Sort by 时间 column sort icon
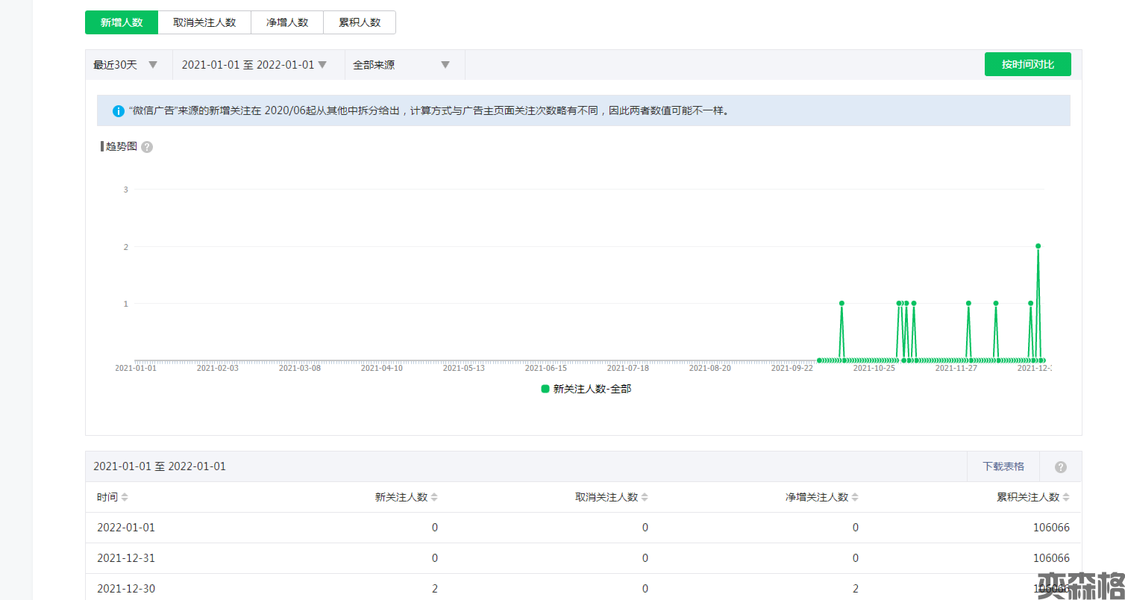 coord(125,498)
